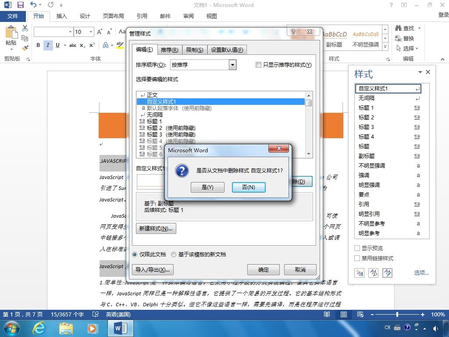Toggle Underline formatting
The image size is (449, 337).
57,45
